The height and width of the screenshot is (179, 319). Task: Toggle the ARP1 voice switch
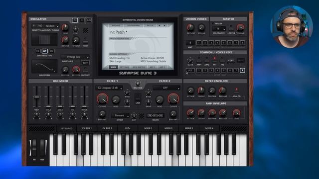tap(199, 61)
